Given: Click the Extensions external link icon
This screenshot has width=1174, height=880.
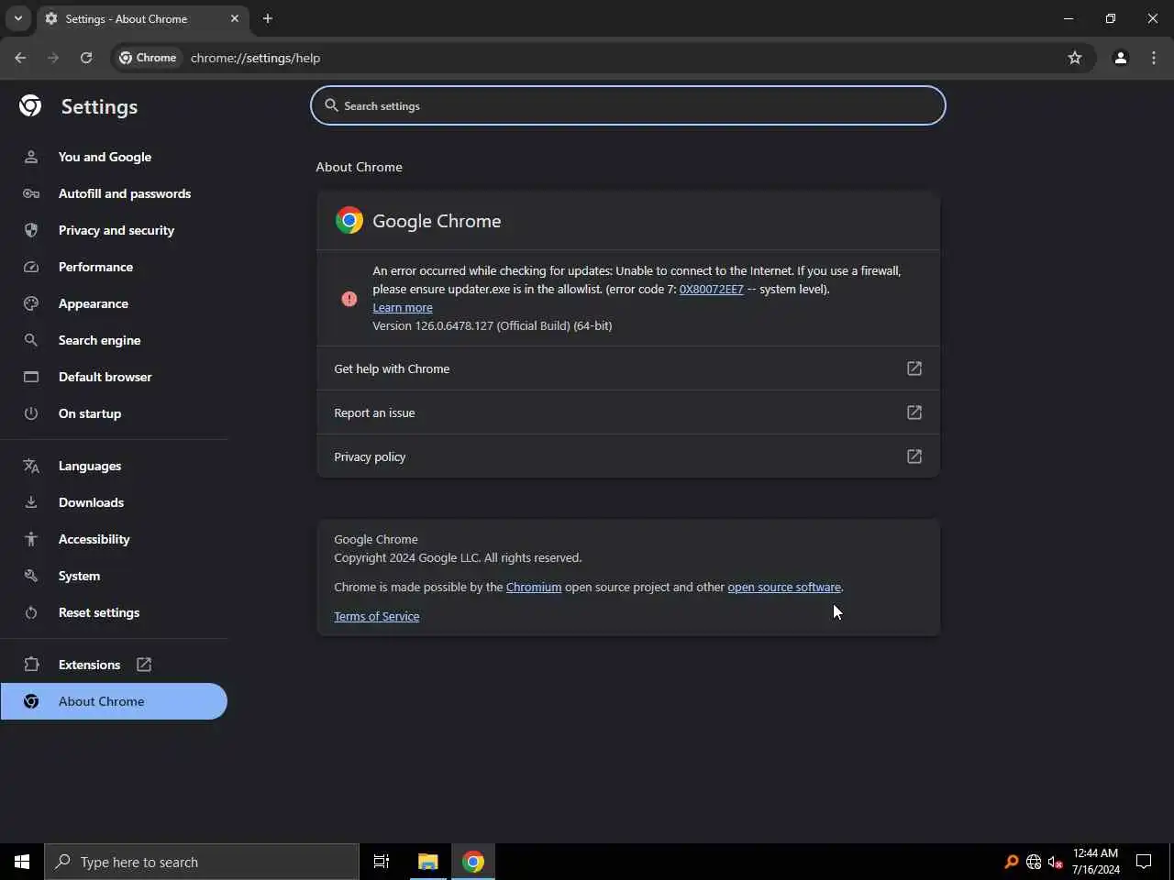Looking at the screenshot, I should (x=144, y=665).
